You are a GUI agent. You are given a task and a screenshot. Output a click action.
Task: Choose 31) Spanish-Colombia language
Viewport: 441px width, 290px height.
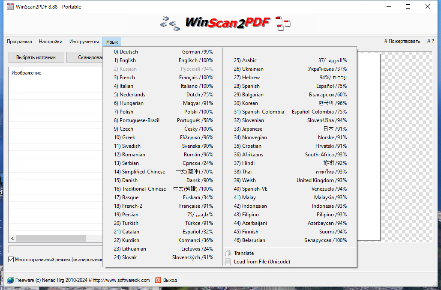point(290,112)
